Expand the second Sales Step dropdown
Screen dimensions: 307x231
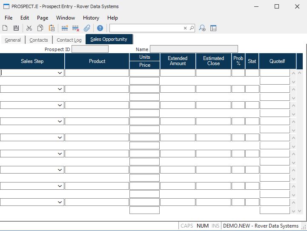click(60, 89)
